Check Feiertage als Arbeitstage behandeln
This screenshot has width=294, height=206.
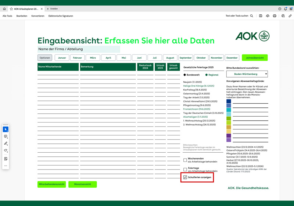[185, 170]
